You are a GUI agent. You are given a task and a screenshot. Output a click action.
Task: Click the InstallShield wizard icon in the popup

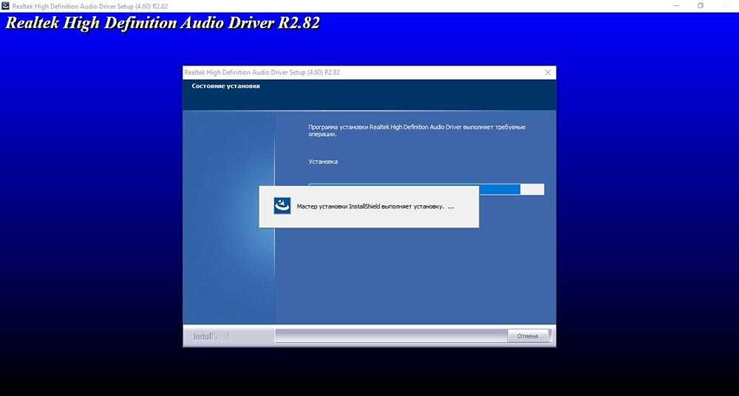(x=282, y=206)
